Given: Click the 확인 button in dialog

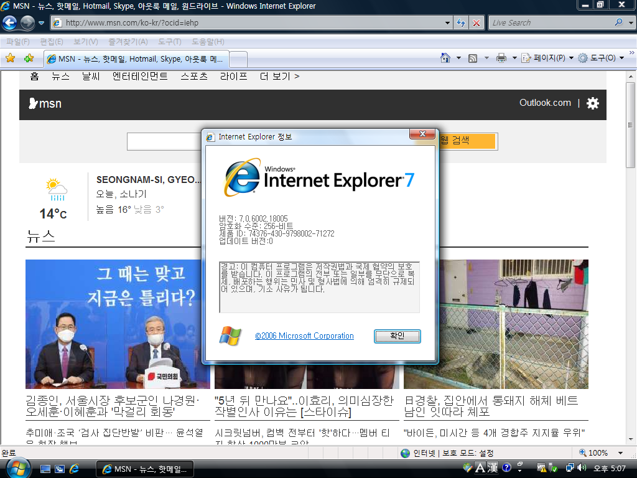Looking at the screenshot, I should coord(397,335).
